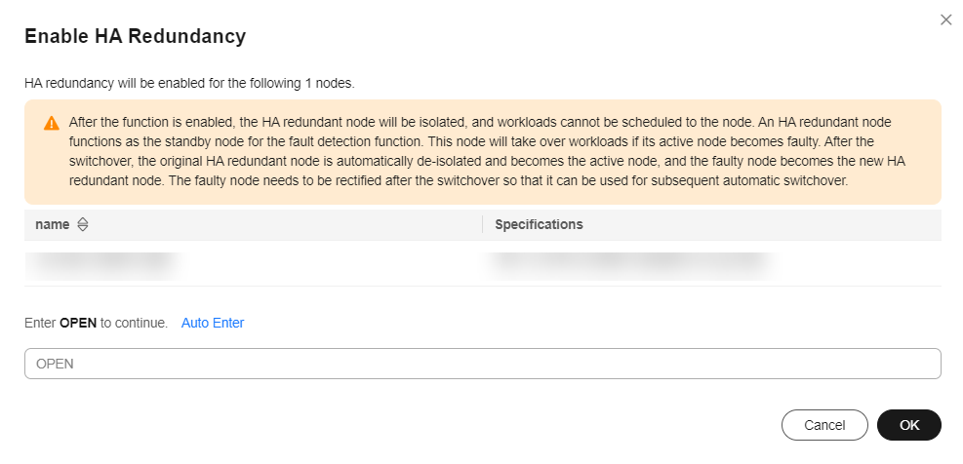Click the 'HA redundancy will be enabled' sentence
Image resolution: width=963 pixels, height=464 pixels.
[190, 84]
